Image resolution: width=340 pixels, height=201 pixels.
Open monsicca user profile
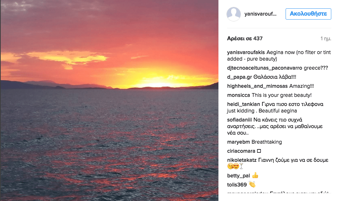pyautogui.click(x=238, y=95)
